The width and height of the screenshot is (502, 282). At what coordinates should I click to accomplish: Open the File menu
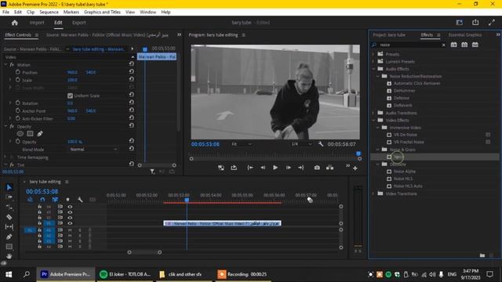tap(5, 13)
